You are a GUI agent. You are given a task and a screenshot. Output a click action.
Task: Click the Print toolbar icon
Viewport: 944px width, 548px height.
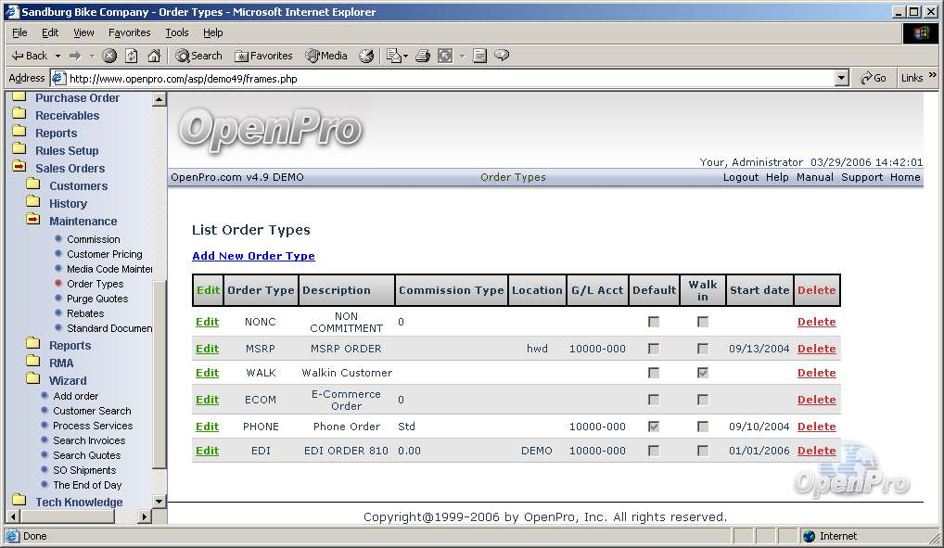tap(423, 56)
